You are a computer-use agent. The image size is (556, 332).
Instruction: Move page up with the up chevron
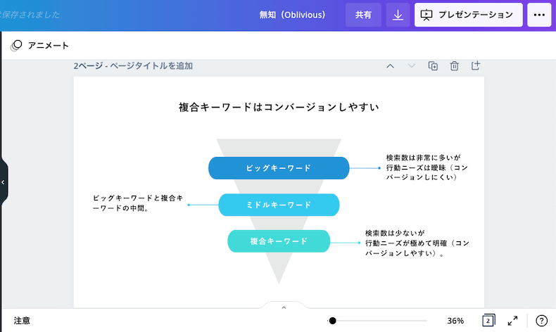pos(390,66)
